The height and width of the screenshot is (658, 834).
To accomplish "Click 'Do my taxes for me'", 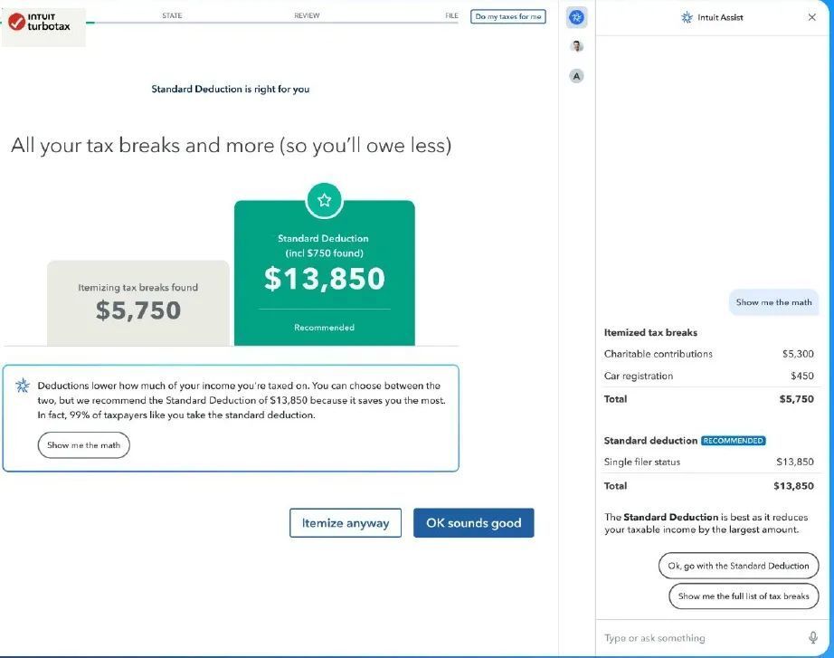I will click(x=507, y=15).
